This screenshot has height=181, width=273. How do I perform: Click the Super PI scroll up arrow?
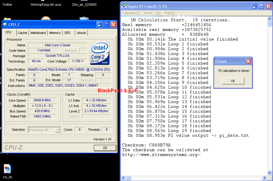(x=269, y=19)
